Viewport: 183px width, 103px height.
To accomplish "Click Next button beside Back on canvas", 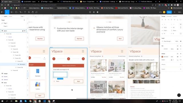I will (x=78, y=81).
